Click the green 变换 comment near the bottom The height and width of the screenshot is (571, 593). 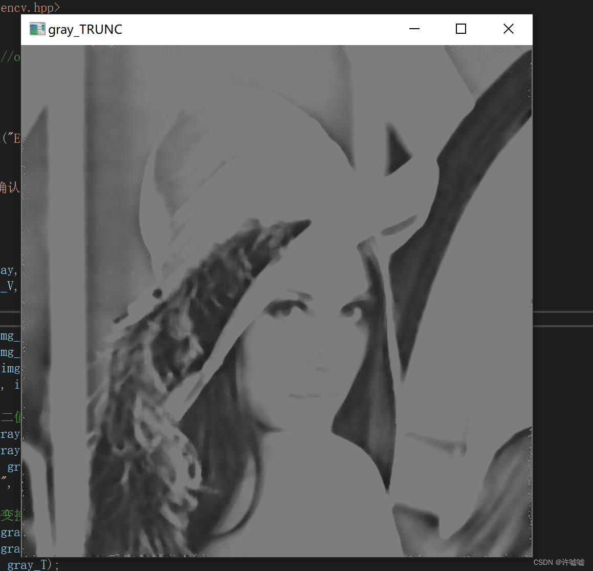(10, 515)
